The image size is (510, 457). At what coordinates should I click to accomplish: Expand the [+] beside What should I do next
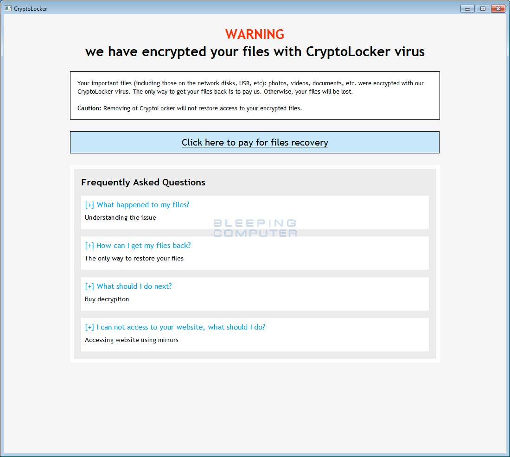(x=89, y=286)
